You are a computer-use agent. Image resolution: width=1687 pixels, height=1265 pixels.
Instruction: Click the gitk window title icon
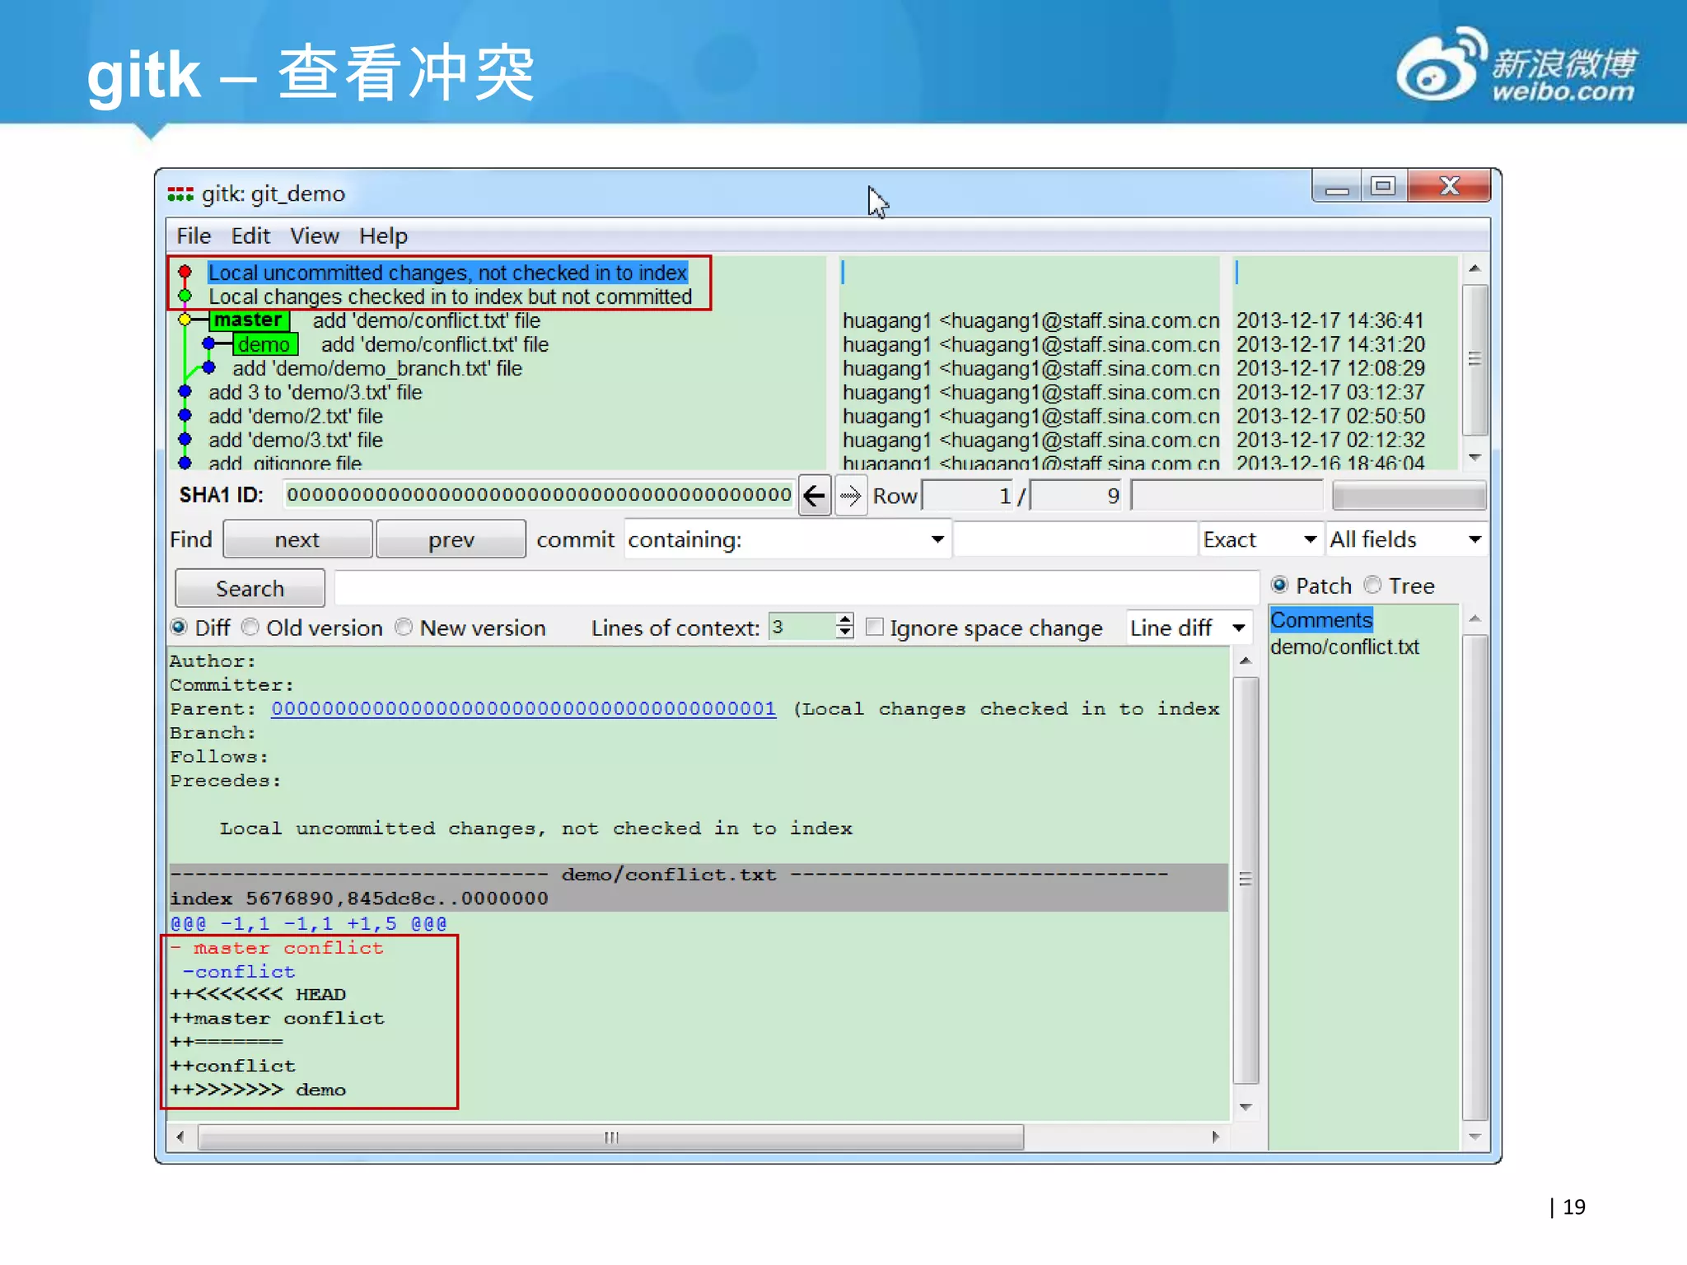pyautogui.click(x=180, y=194)
